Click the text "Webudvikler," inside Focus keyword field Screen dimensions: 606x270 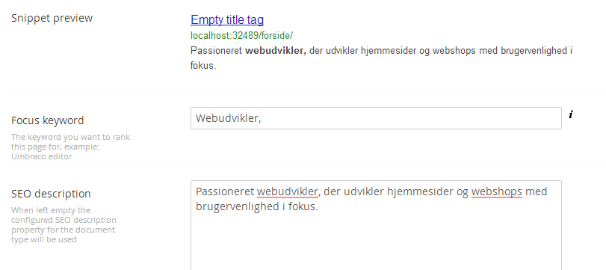[x=229, y=118]
